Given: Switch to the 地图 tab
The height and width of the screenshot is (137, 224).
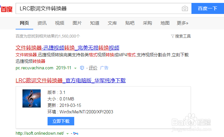Looking at the screenshot, I should coord(165,23).
